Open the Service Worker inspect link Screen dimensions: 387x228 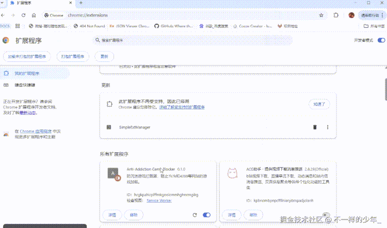(x=159, y=200)
